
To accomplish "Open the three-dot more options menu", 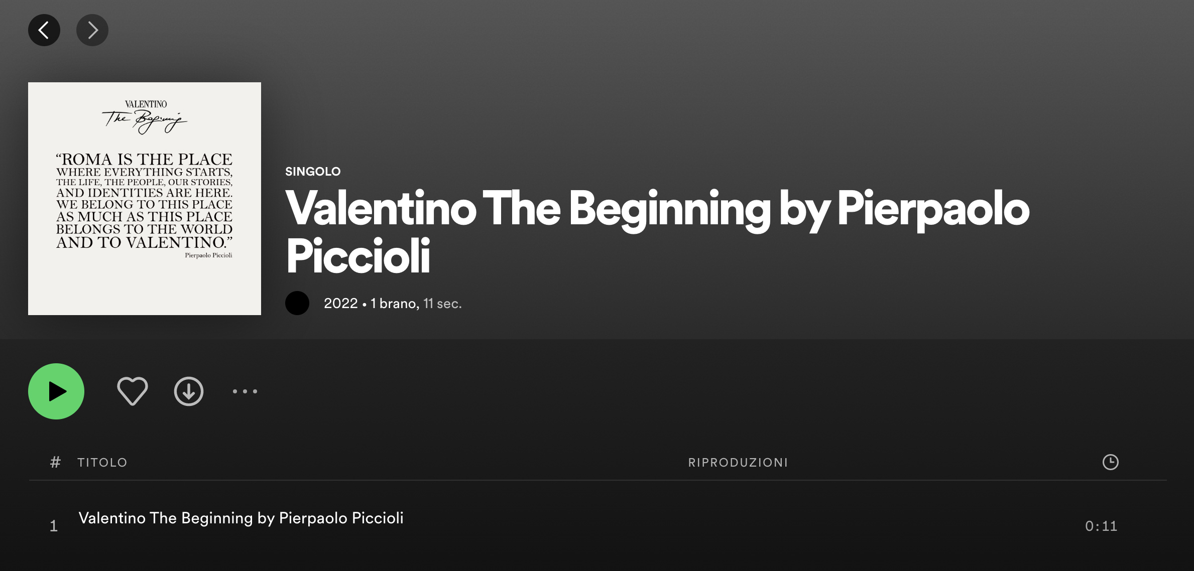I will [x=245, y=391].
